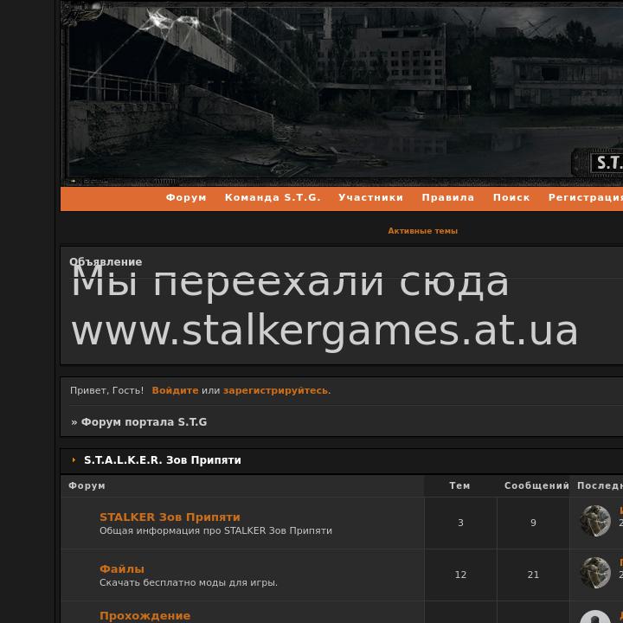Open the Файлы forum
This screenshot has height=623, width=623.
pyautogui.click(x=122, y=569)
